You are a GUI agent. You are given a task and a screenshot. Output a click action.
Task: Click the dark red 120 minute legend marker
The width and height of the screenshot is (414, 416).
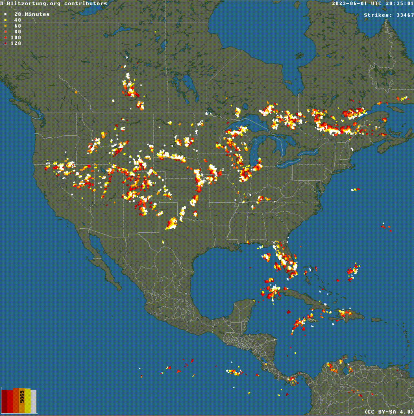click(5, 43)
